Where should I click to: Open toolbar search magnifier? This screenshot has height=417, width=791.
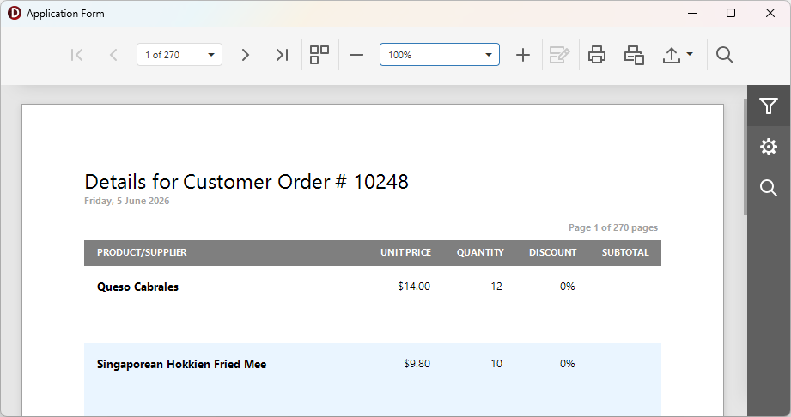point(724,55)
